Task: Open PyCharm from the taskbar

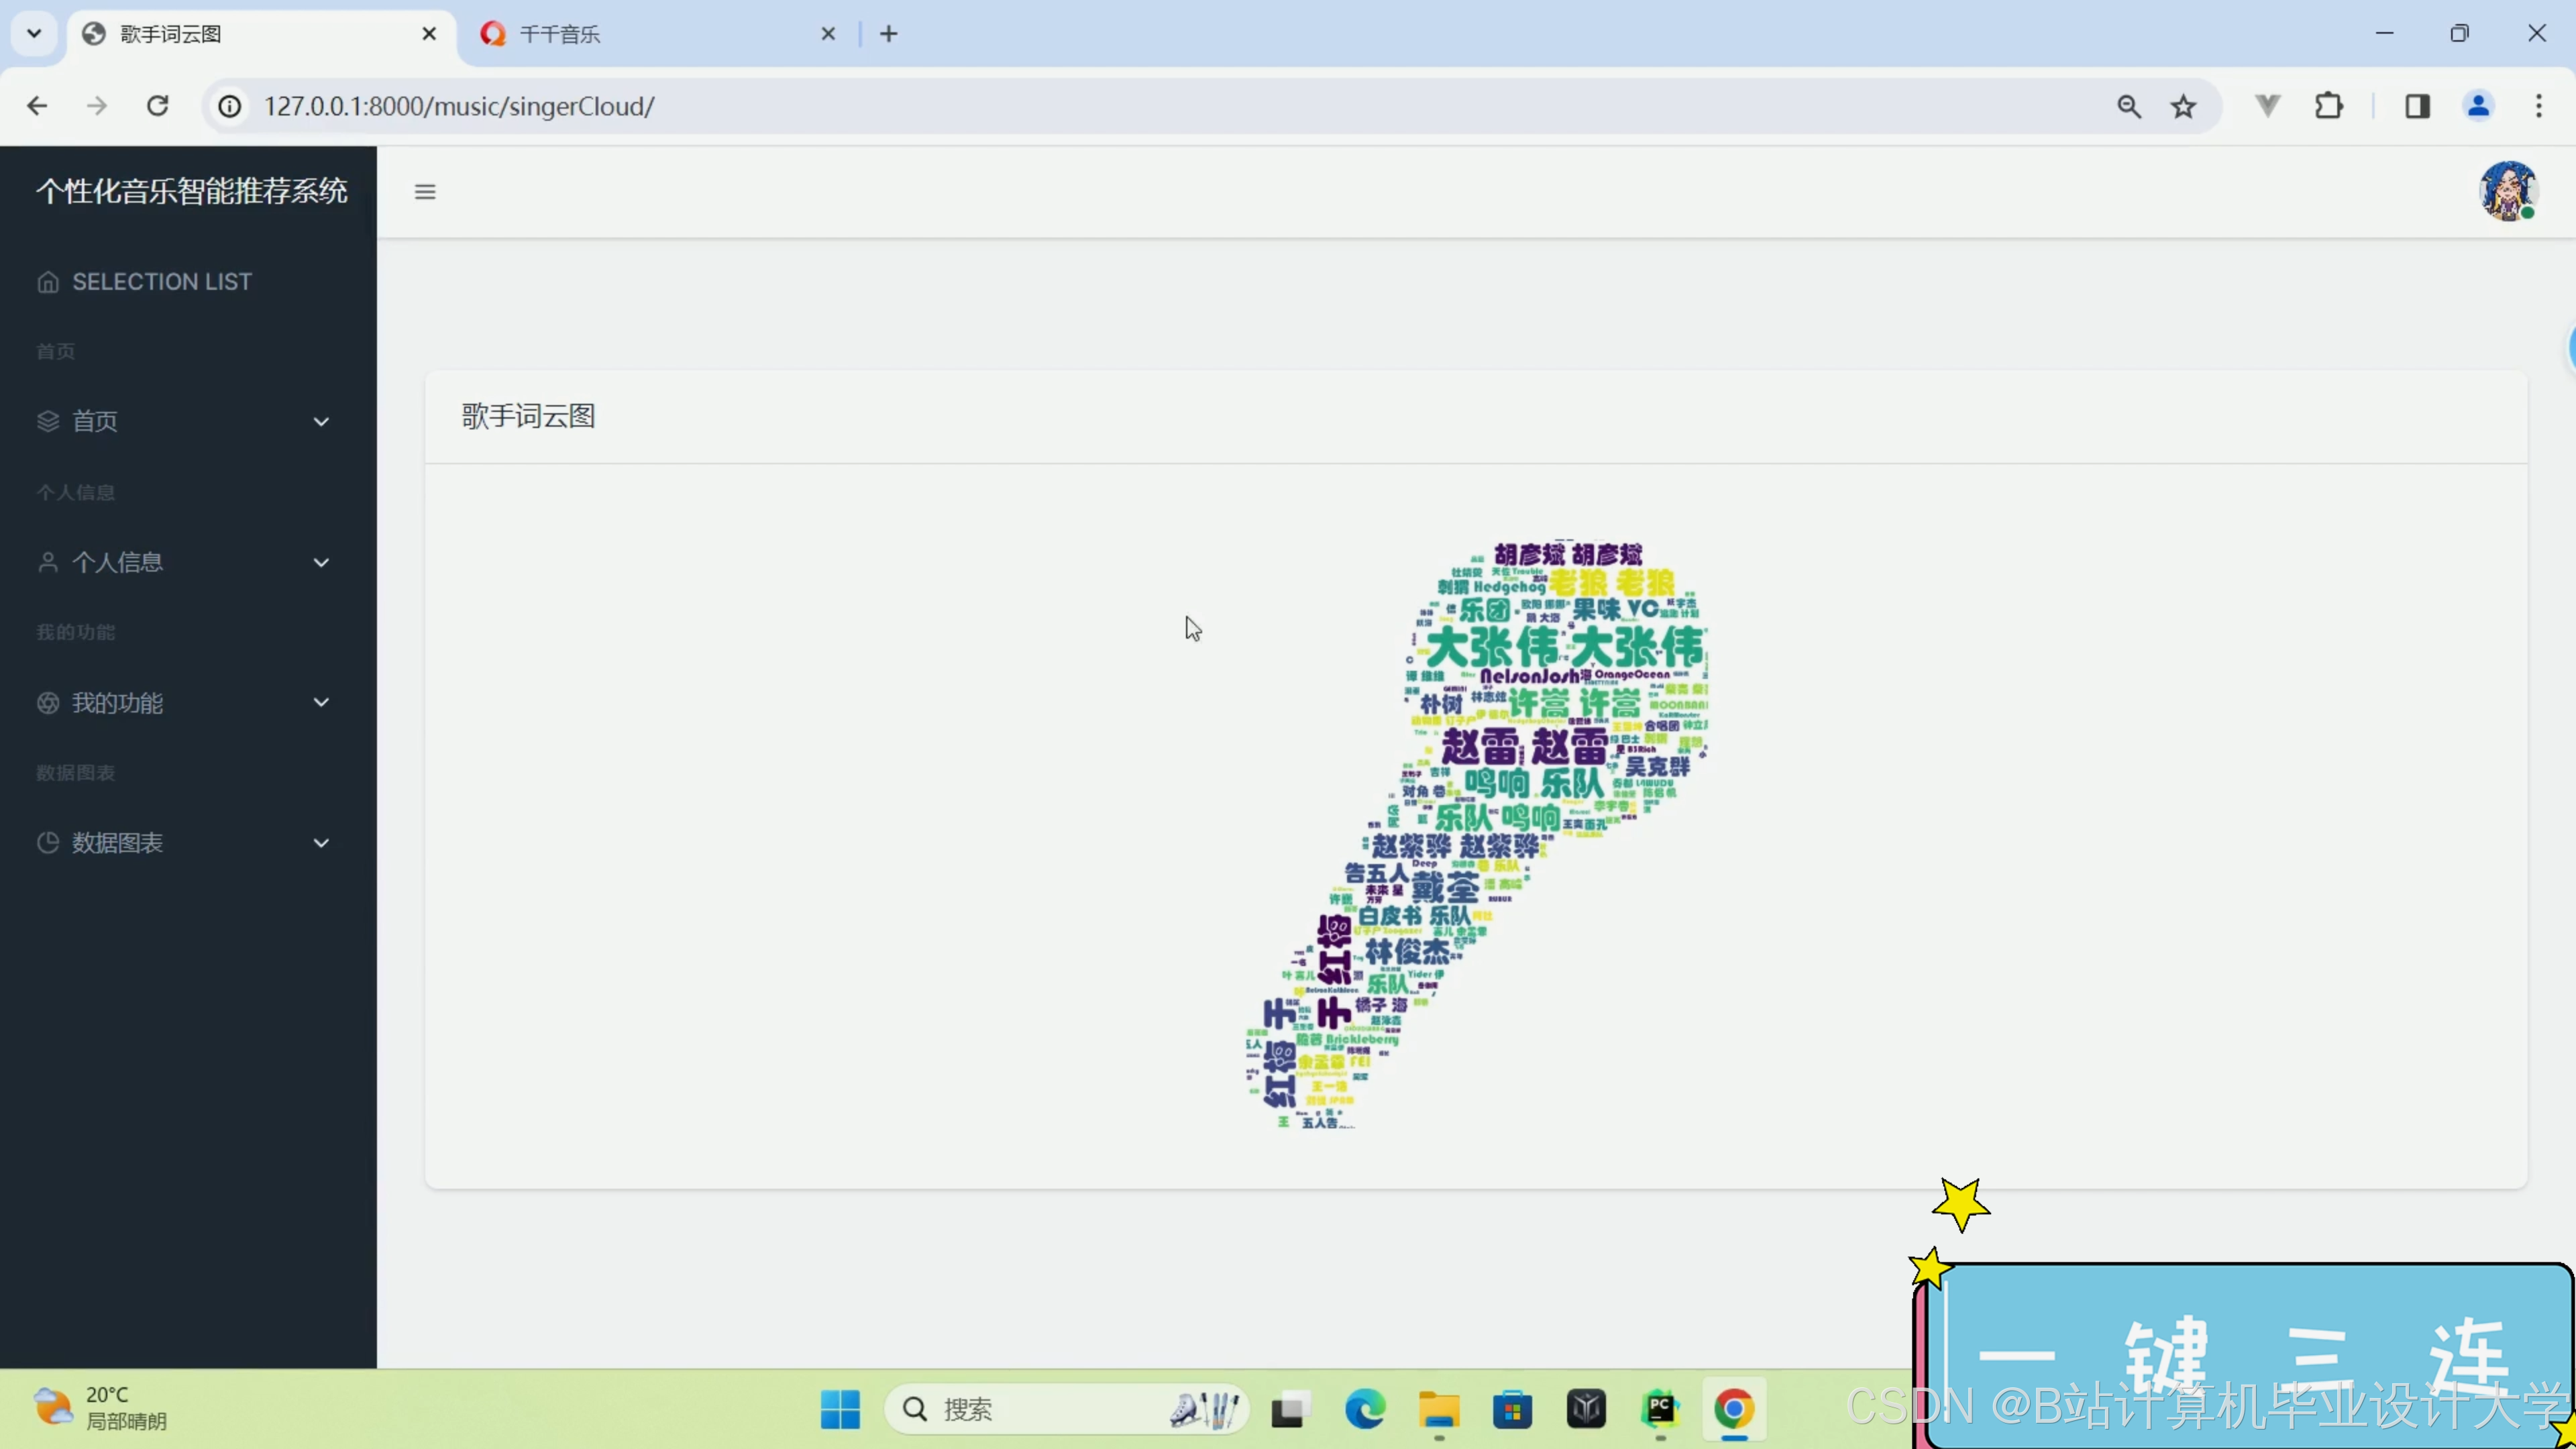Action: (x=1660, y=1409)
